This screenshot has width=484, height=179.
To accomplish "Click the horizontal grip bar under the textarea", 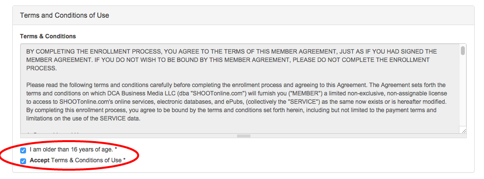I will (x=243, y=136).
